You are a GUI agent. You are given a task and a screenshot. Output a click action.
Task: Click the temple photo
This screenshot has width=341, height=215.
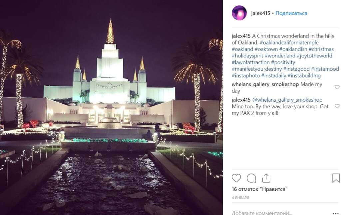click(111, 107)
